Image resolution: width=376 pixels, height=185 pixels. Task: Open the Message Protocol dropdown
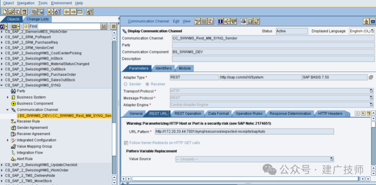click(371, 98)
